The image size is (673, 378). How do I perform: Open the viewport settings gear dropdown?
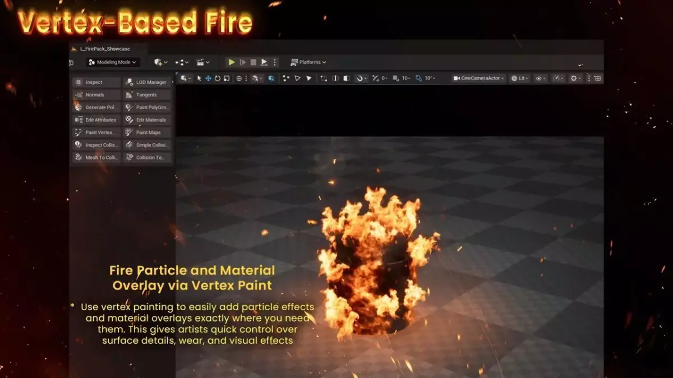[577, 78]
